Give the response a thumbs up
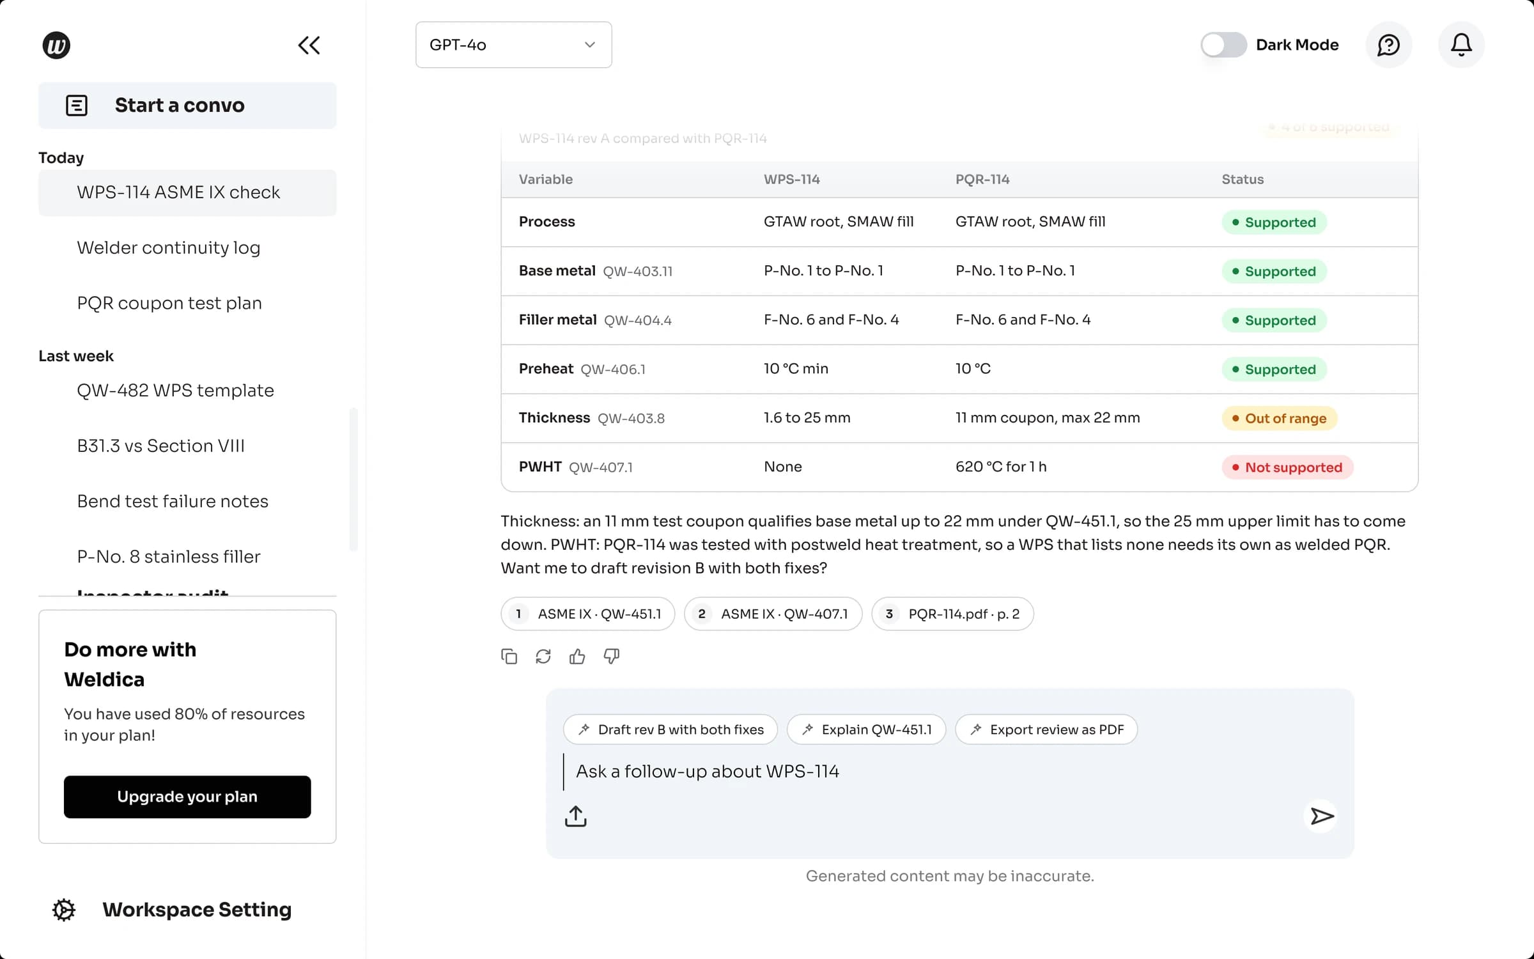The height and width of the screenshot is (959, 1534). pos(577,656)
